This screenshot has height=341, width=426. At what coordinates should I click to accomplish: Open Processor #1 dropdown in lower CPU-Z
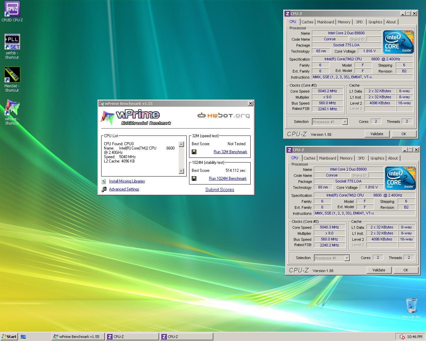coord(347,258)
